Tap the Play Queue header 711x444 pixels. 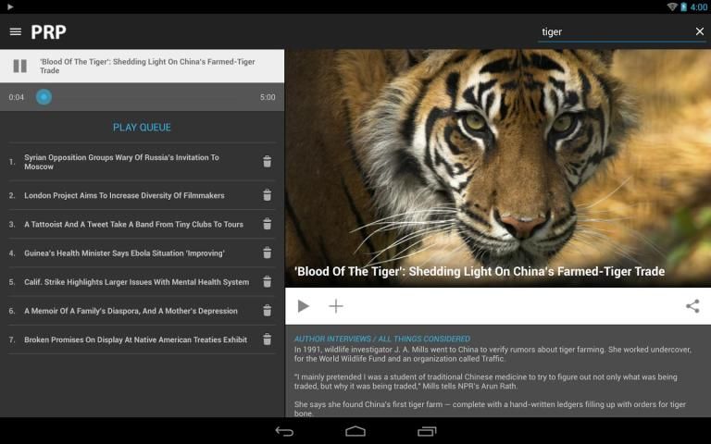(x=142, y=128)
